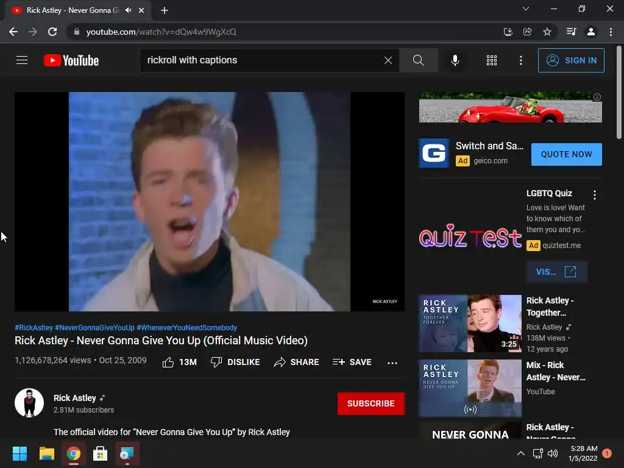
Task: Share this page from address bar
Action: (x=527, y=32)
